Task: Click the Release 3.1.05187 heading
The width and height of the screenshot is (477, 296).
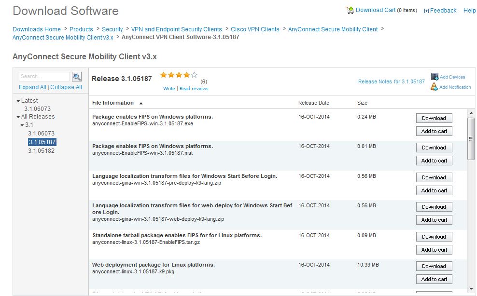Action: [x=122, y=79]
